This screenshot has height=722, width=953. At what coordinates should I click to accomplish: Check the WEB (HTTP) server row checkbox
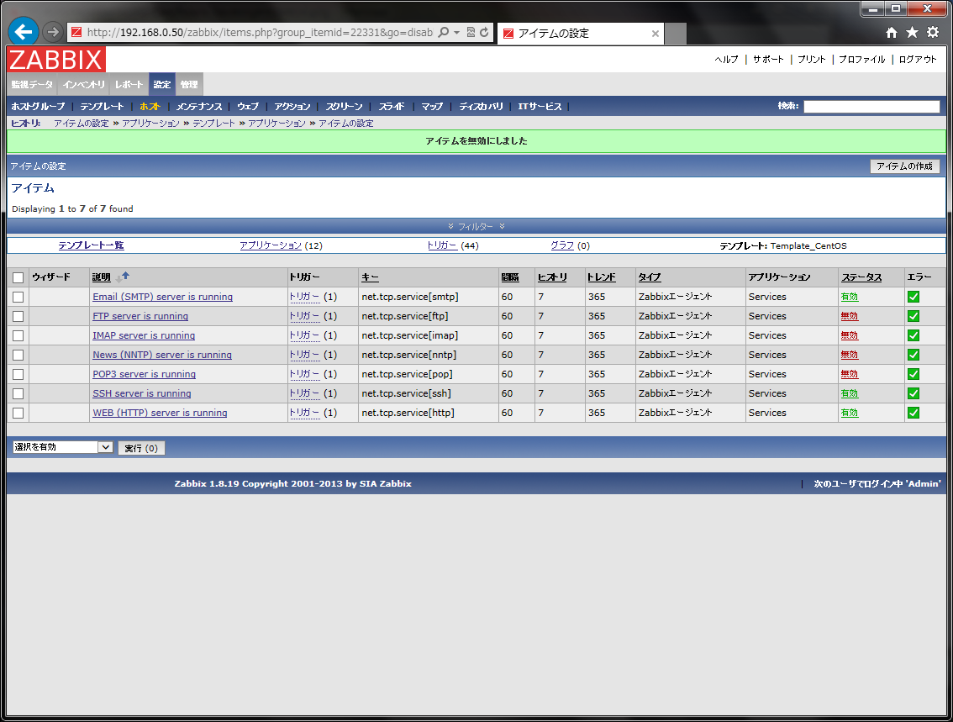point(18,414)
